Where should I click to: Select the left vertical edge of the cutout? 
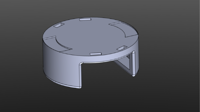pos(80,76)
